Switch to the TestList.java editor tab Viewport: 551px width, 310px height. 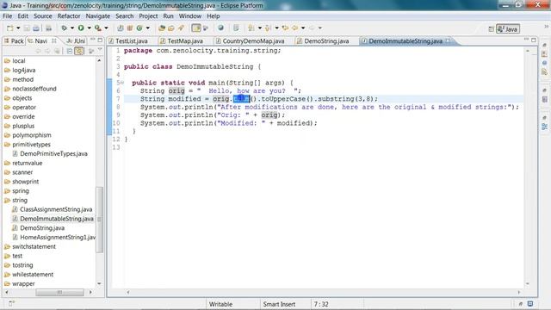pos(132,41)
